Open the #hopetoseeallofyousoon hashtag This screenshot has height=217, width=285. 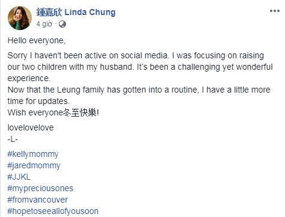(x=53, y=211)
